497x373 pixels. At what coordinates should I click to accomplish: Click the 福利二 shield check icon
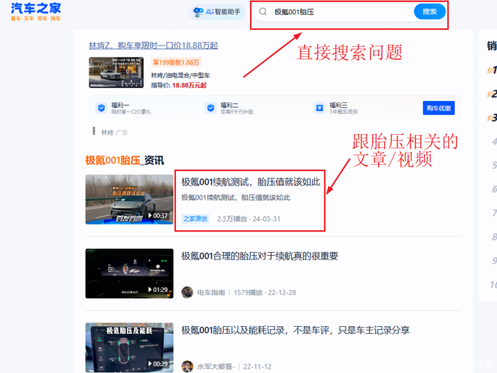(x=210, y=108)
